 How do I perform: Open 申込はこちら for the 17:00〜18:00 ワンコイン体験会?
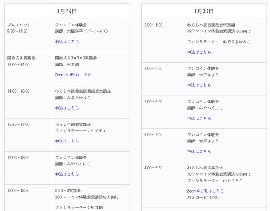click(67, 174)
